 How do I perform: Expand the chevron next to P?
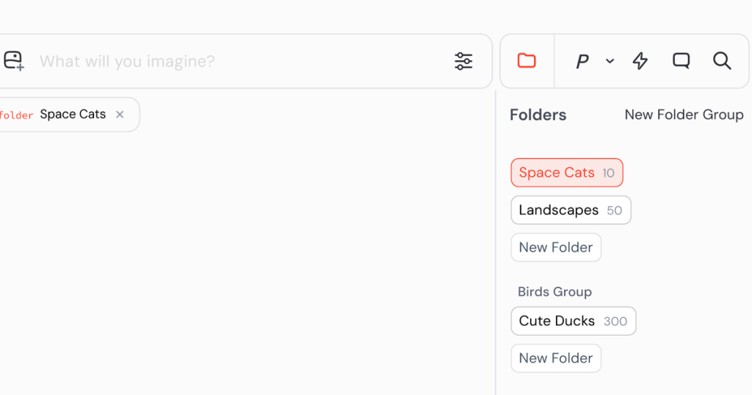click(x=610, y=61)
